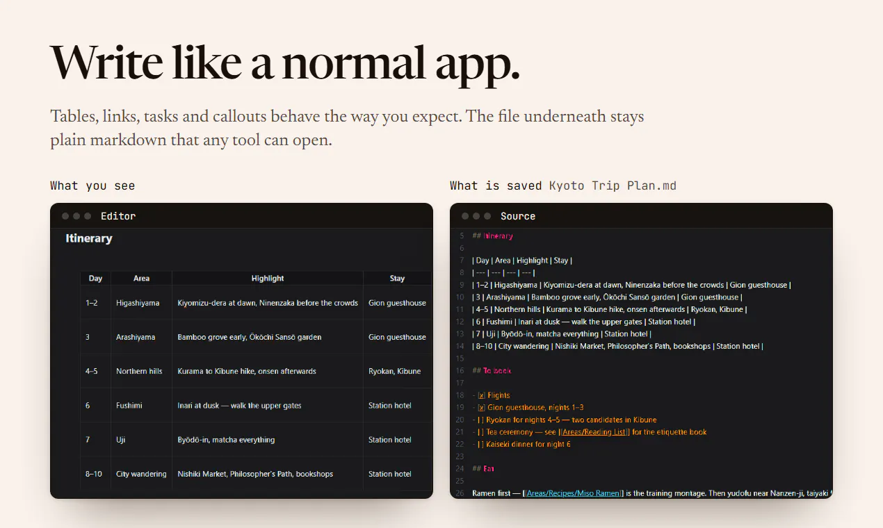
Task: Click the "Write like a normal app." headline
Action: click(285, 63)
